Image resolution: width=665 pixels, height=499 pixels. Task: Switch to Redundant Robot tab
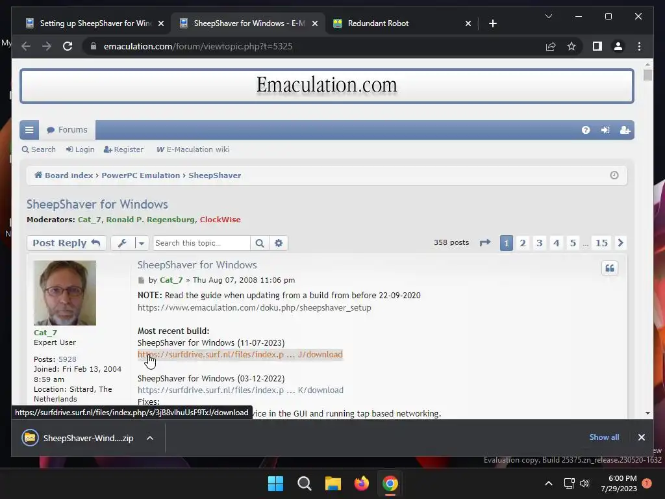click(x=379, y=23)
